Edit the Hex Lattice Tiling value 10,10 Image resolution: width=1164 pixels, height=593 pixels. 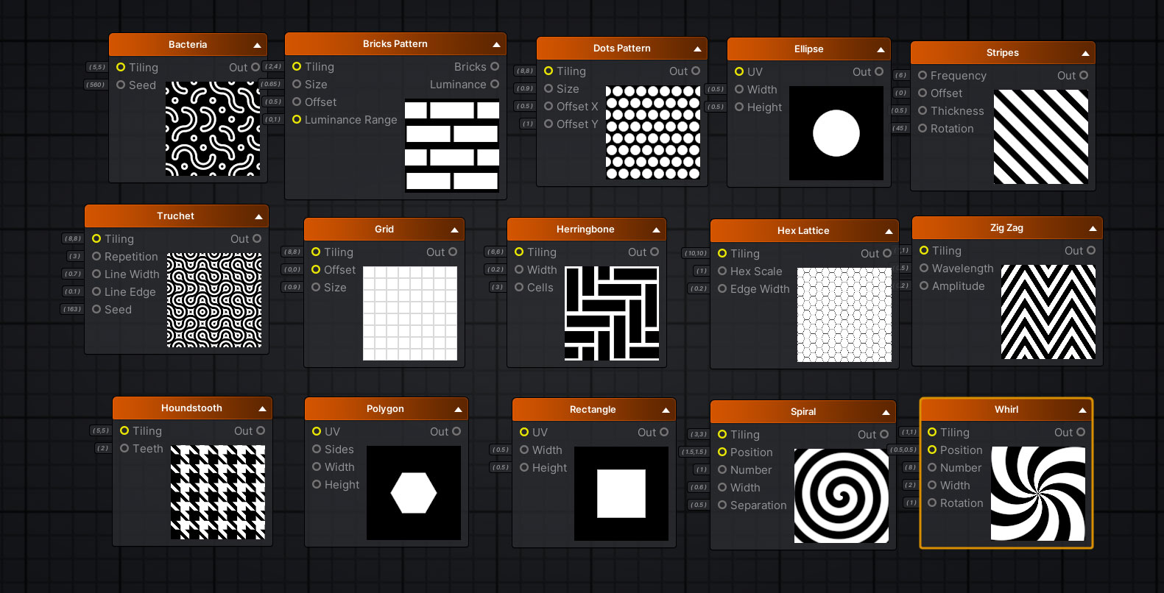click(696, 253)
